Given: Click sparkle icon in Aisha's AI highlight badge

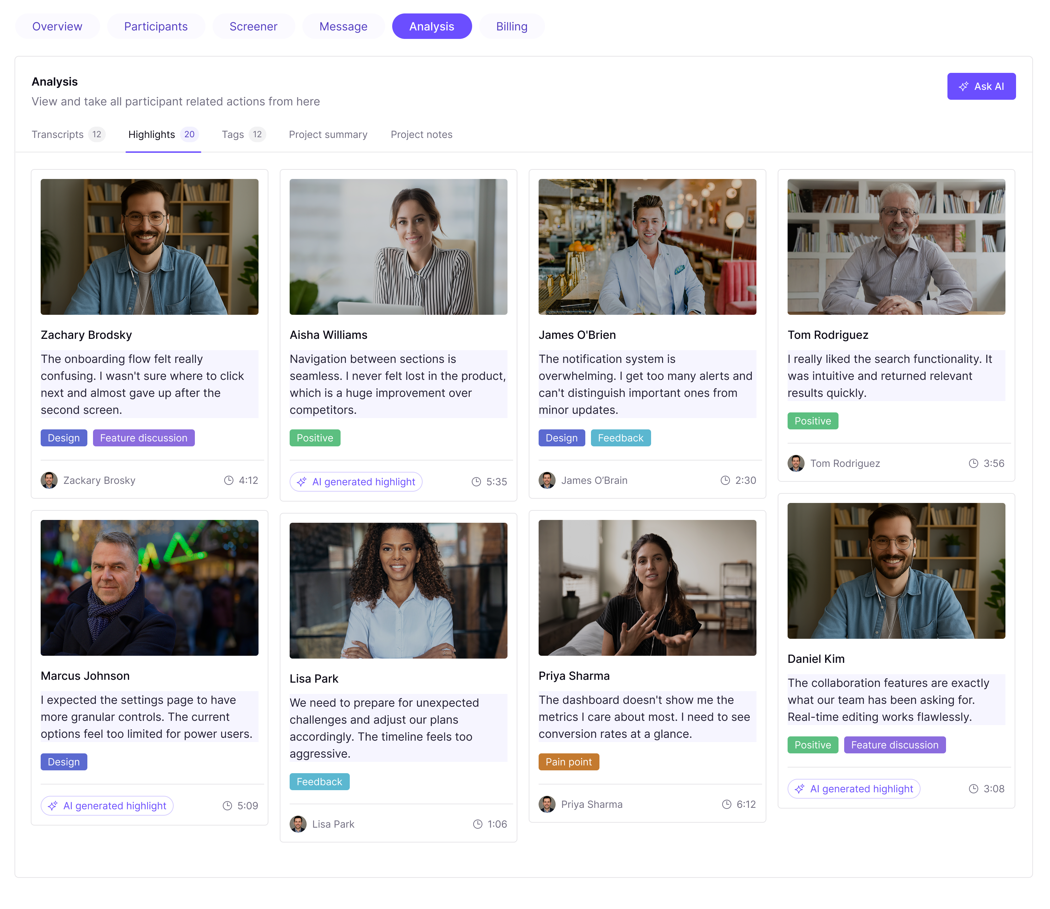Looking at the screenshot, I should pos(302,482).
